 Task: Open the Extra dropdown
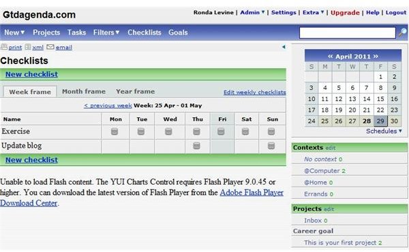pos(313,12)
